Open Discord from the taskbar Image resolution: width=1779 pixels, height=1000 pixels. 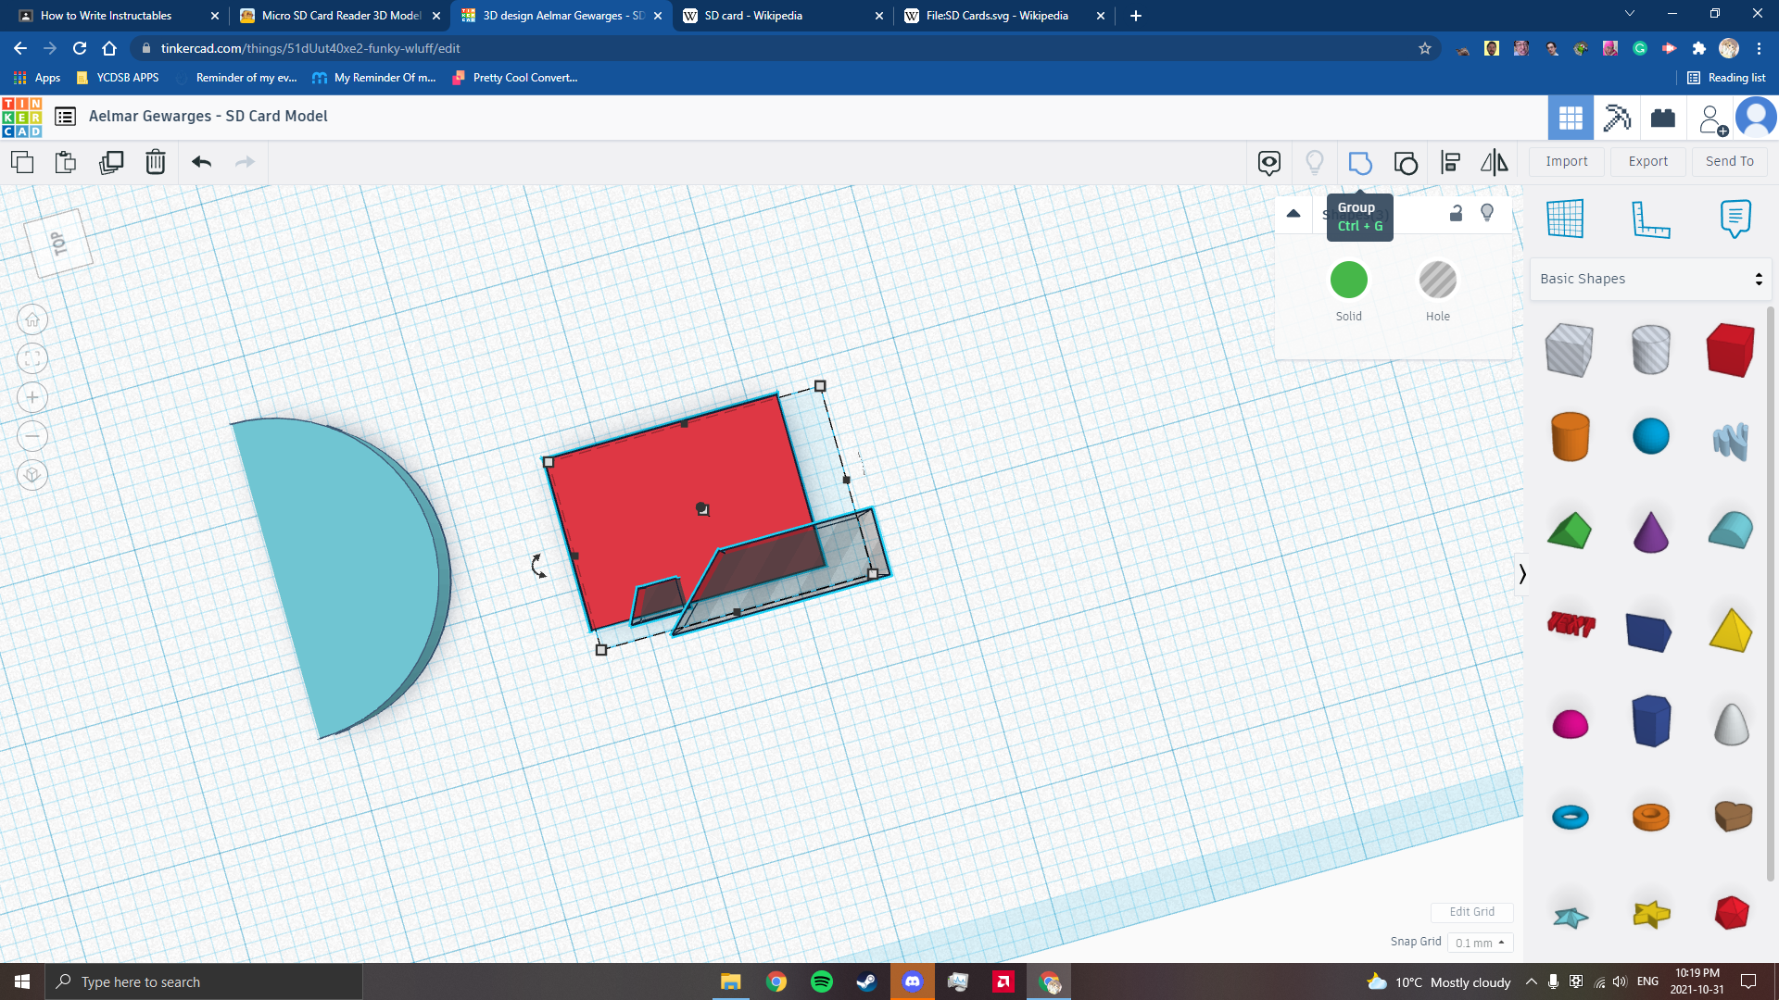pos(913,981)
